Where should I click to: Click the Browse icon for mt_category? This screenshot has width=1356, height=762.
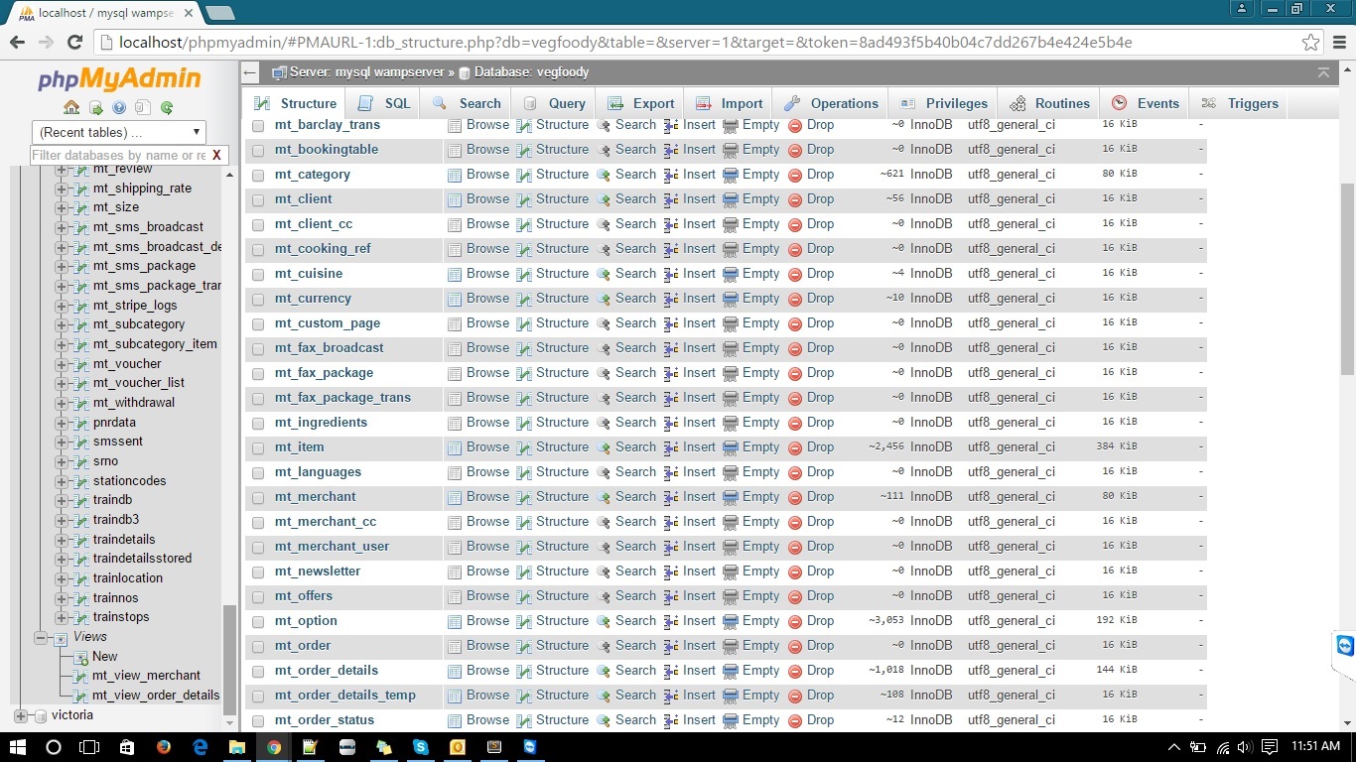pos(455,175)
